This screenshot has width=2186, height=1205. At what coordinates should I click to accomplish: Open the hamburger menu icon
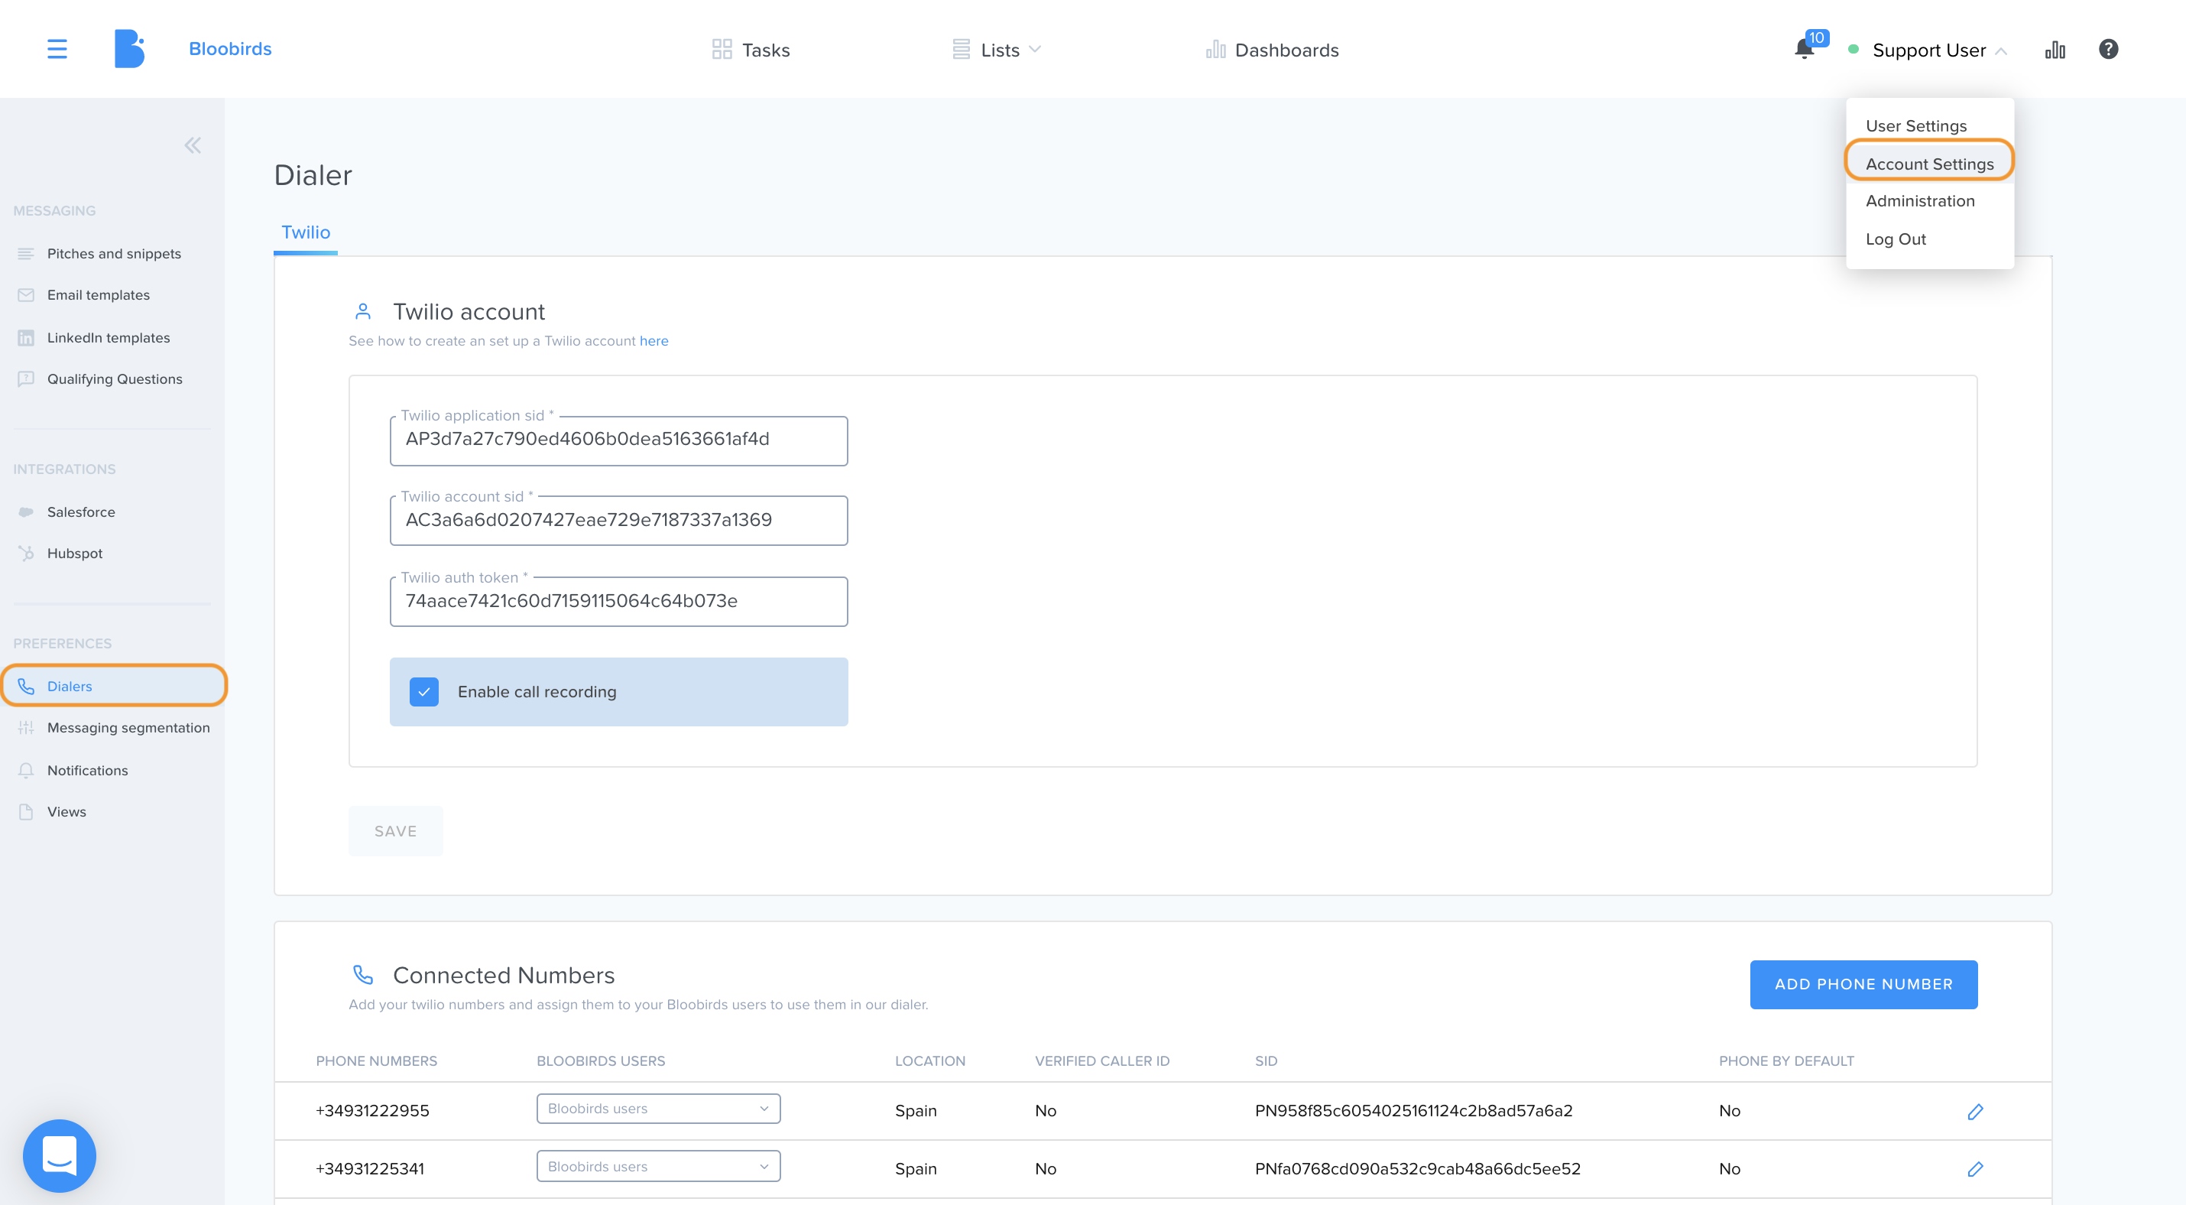pos(57,49)
